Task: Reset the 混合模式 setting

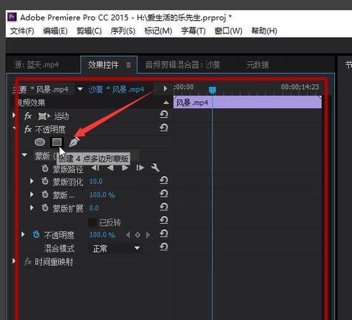Action: (164, 247)
